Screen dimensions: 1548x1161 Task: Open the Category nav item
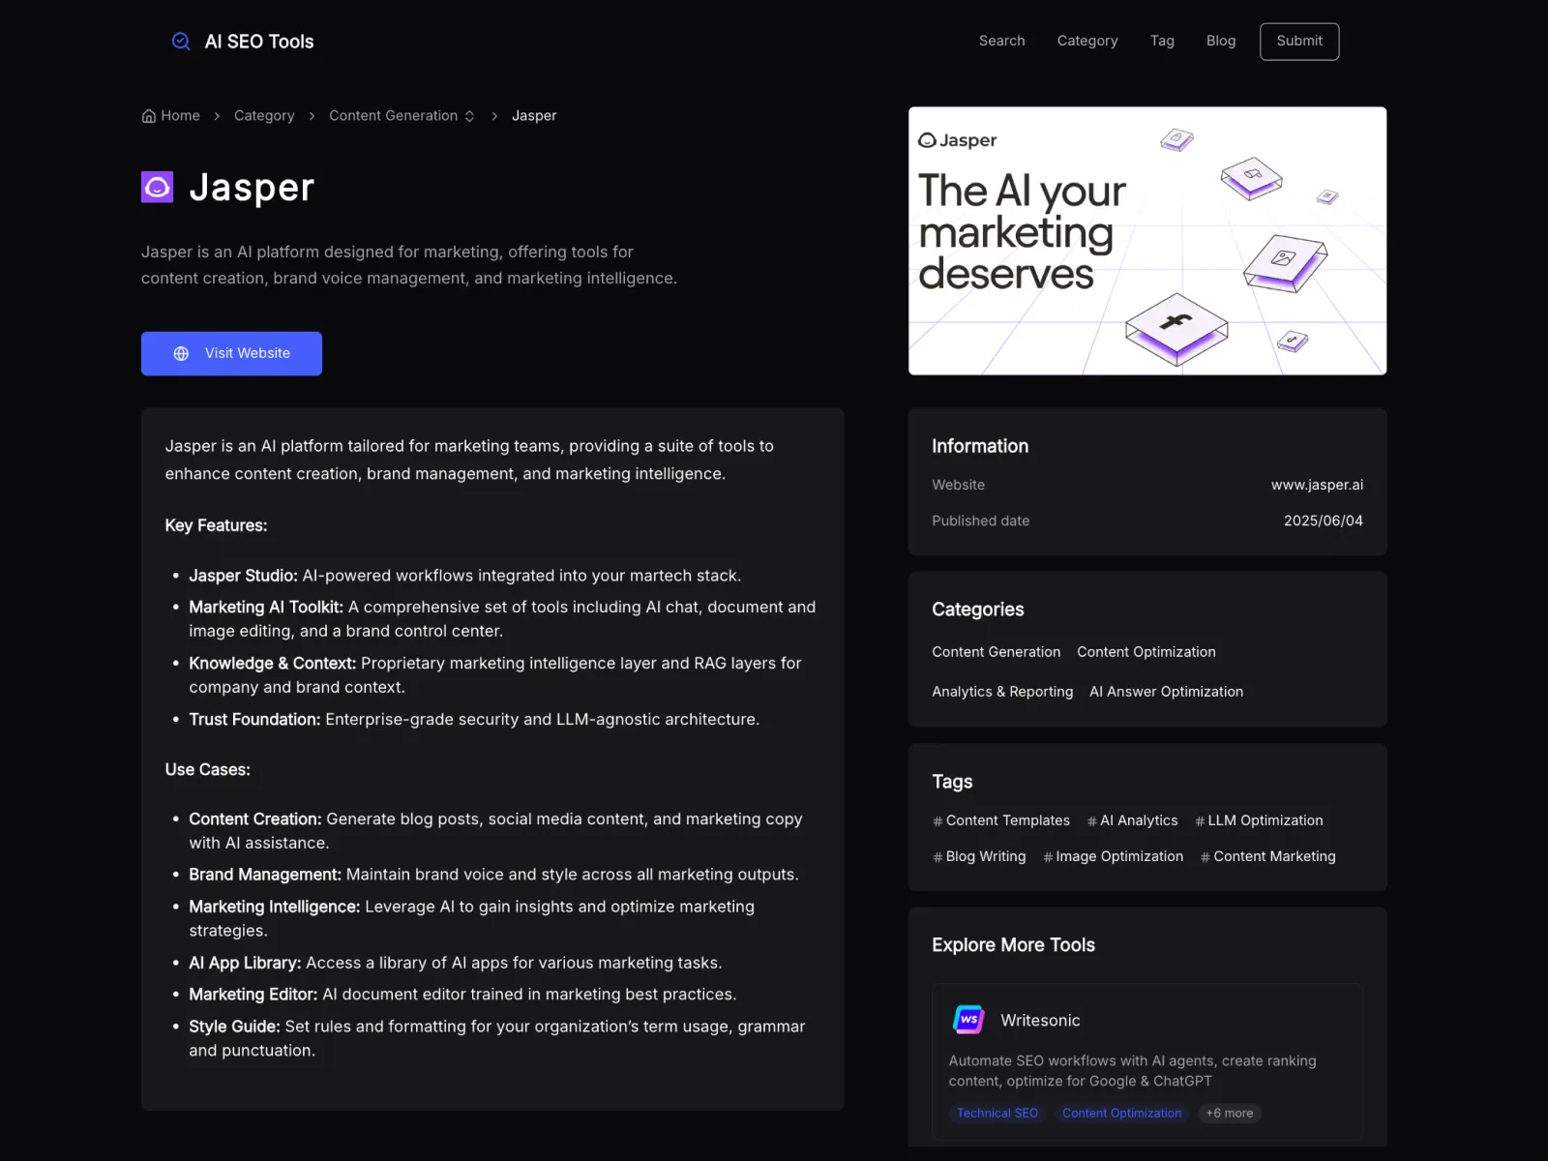point(1087,41)
